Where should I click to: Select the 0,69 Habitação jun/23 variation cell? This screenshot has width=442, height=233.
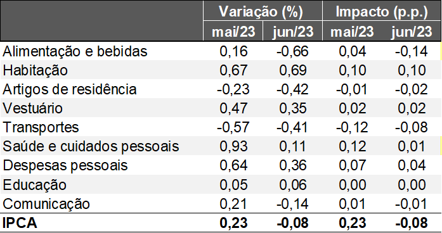(293, 70)
